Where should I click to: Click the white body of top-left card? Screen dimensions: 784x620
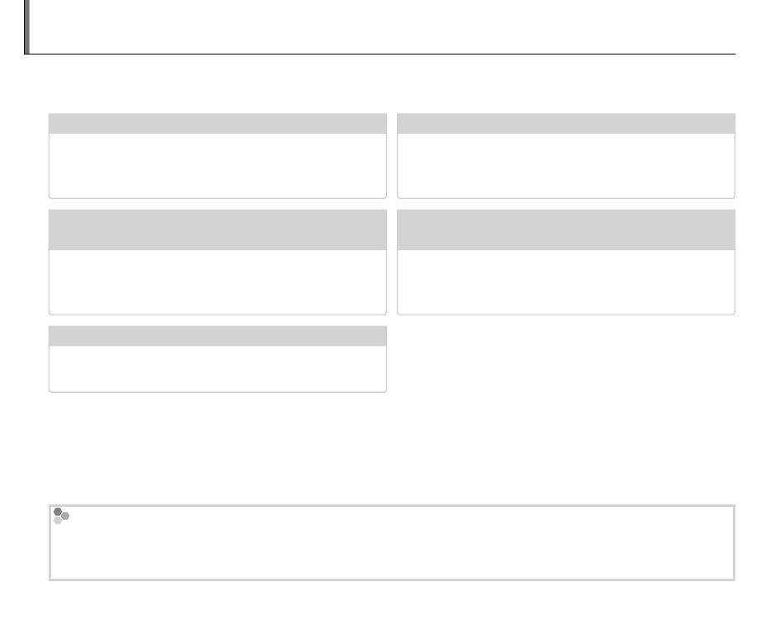click(218, 165)
